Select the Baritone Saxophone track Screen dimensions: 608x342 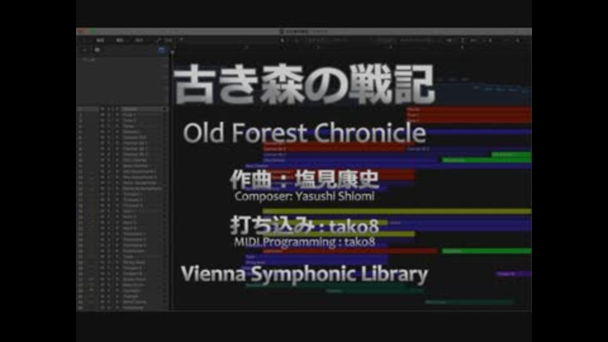click(x=122, y=189)
